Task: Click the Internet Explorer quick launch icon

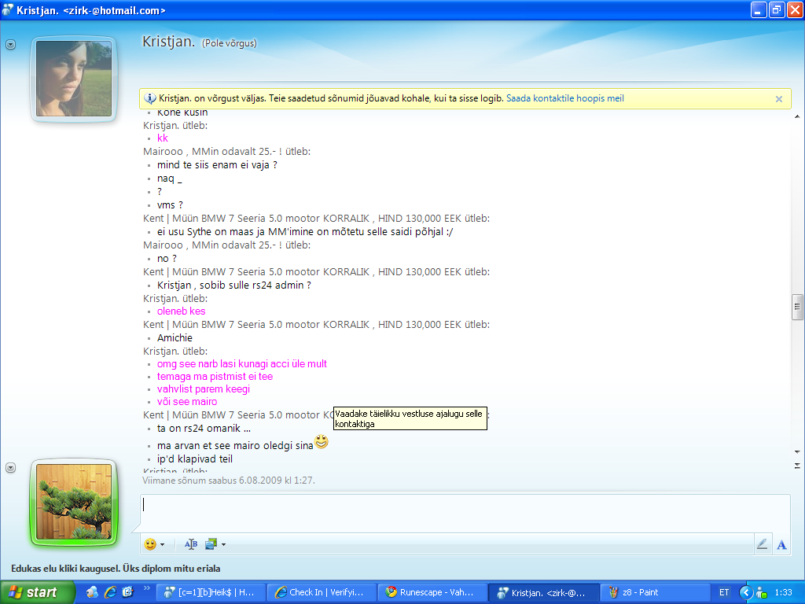Action: click(x=110, y=592)
